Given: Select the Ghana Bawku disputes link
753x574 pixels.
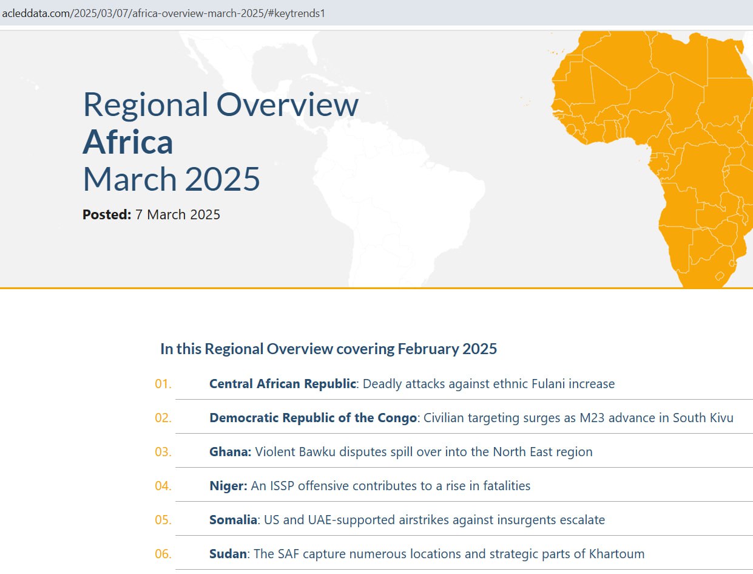Looking at the screenshot, I should tap(400, 452).
